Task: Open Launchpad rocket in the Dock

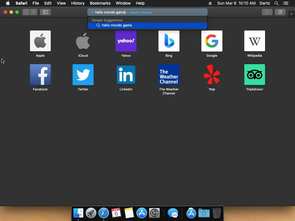Action: click(x=91, y=213)
